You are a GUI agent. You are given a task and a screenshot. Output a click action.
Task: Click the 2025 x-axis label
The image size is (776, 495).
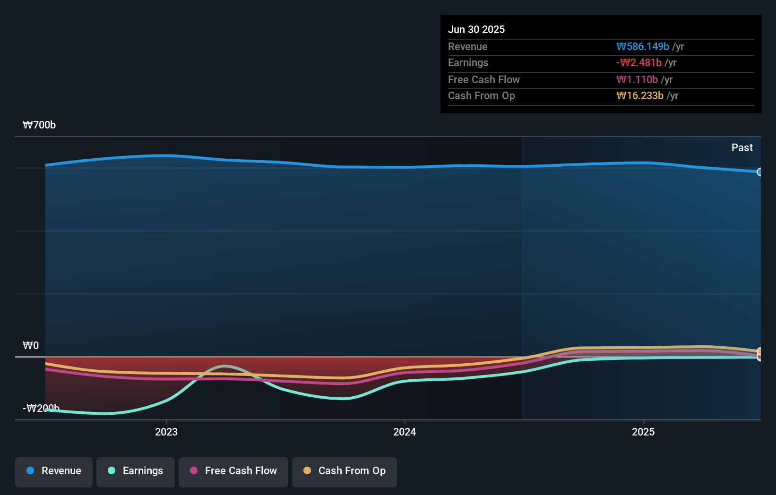[643, 432]
